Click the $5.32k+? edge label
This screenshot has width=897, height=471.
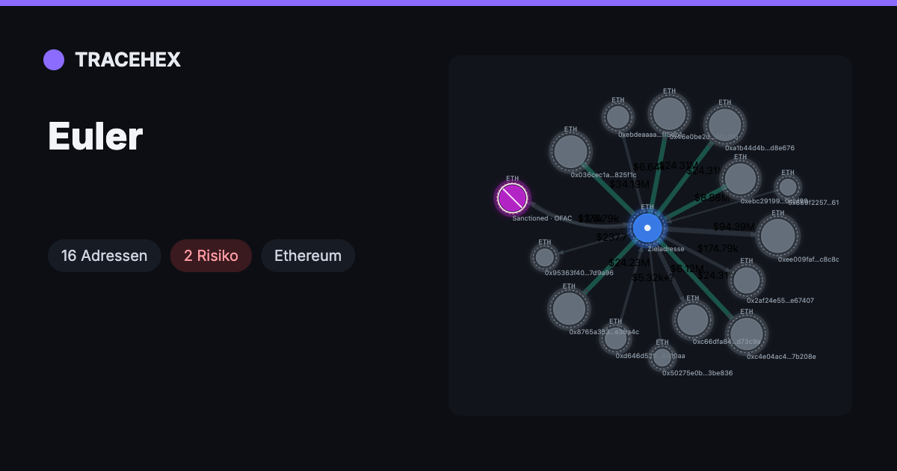653,277
